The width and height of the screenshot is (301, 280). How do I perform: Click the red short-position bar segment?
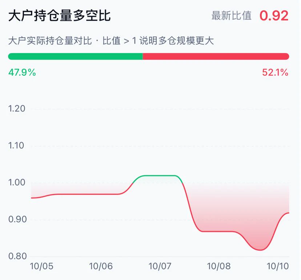coord(216,56)
